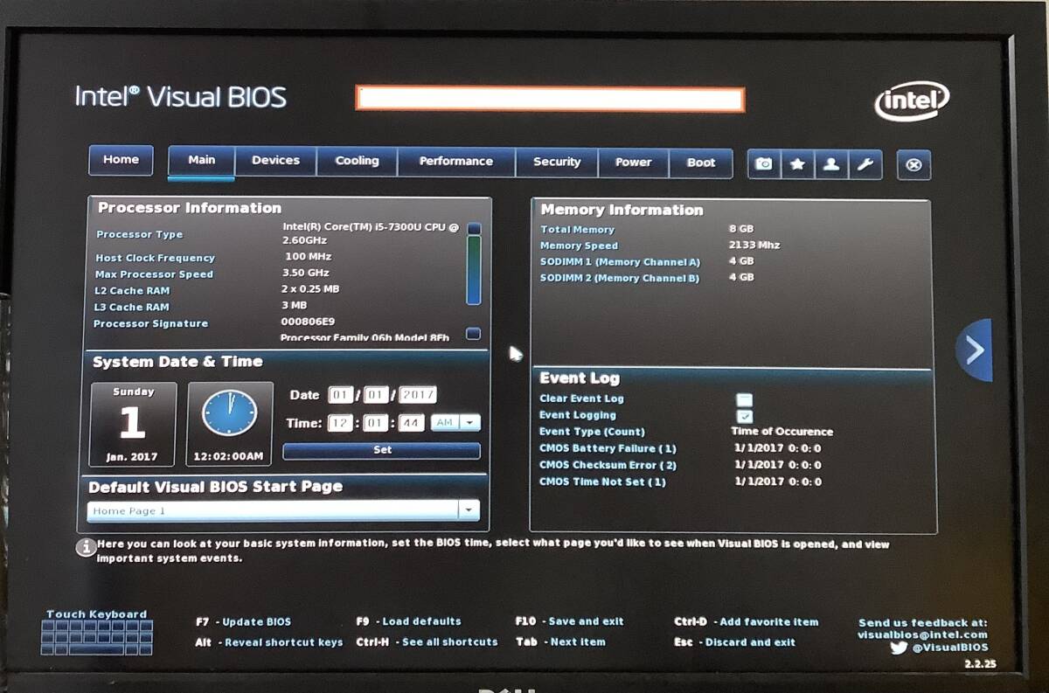Screen dimensions: 1049x693
Task: Open the Devices tab
Action: click(275, 161)
